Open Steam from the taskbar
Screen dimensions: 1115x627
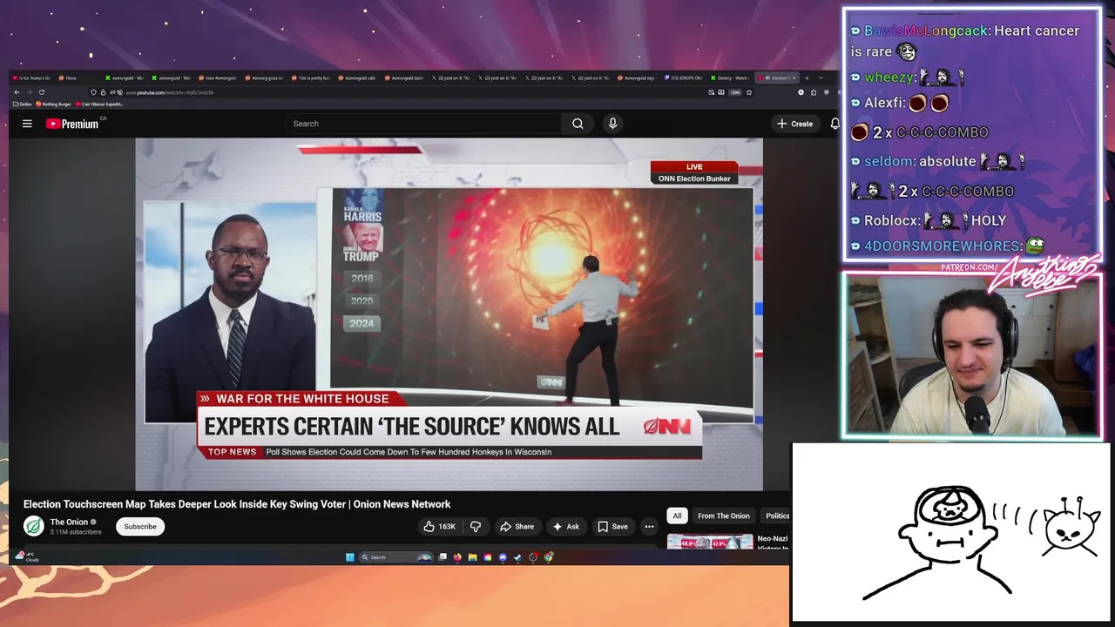pos(517,557)
